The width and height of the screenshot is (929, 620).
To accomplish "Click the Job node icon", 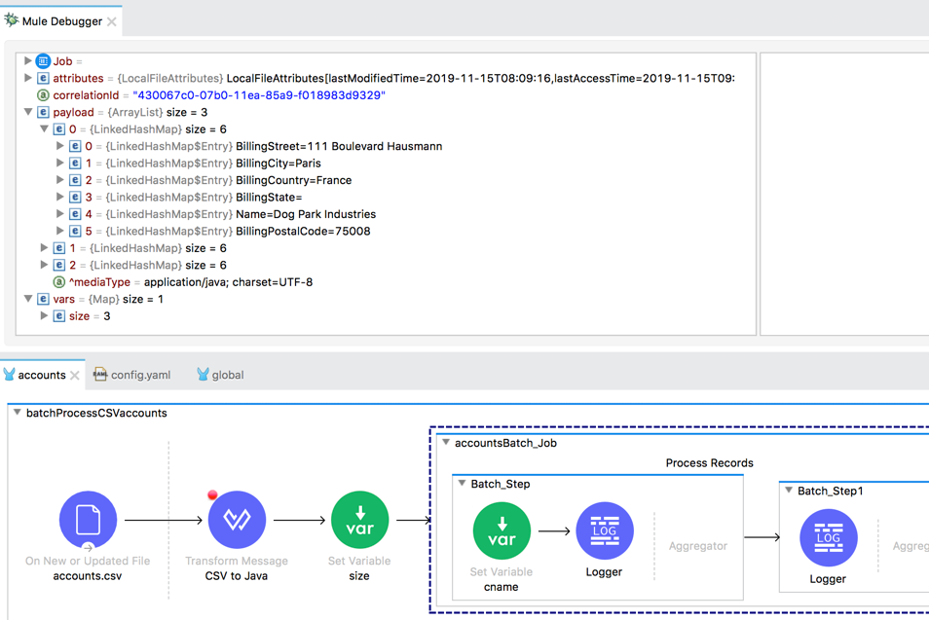I will (43, 61).
